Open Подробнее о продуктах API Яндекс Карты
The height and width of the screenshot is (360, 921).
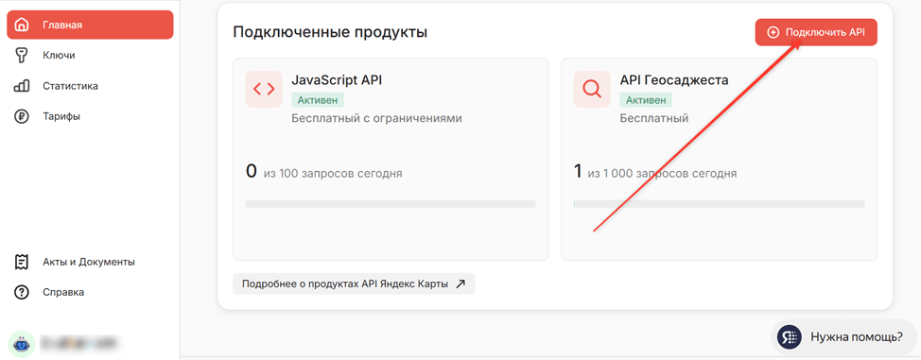coord(354,283)
